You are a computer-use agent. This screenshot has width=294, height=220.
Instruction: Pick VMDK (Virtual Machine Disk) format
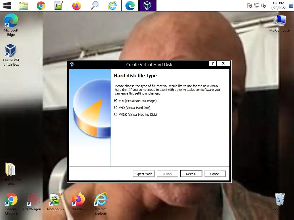(x=136, y=115)
